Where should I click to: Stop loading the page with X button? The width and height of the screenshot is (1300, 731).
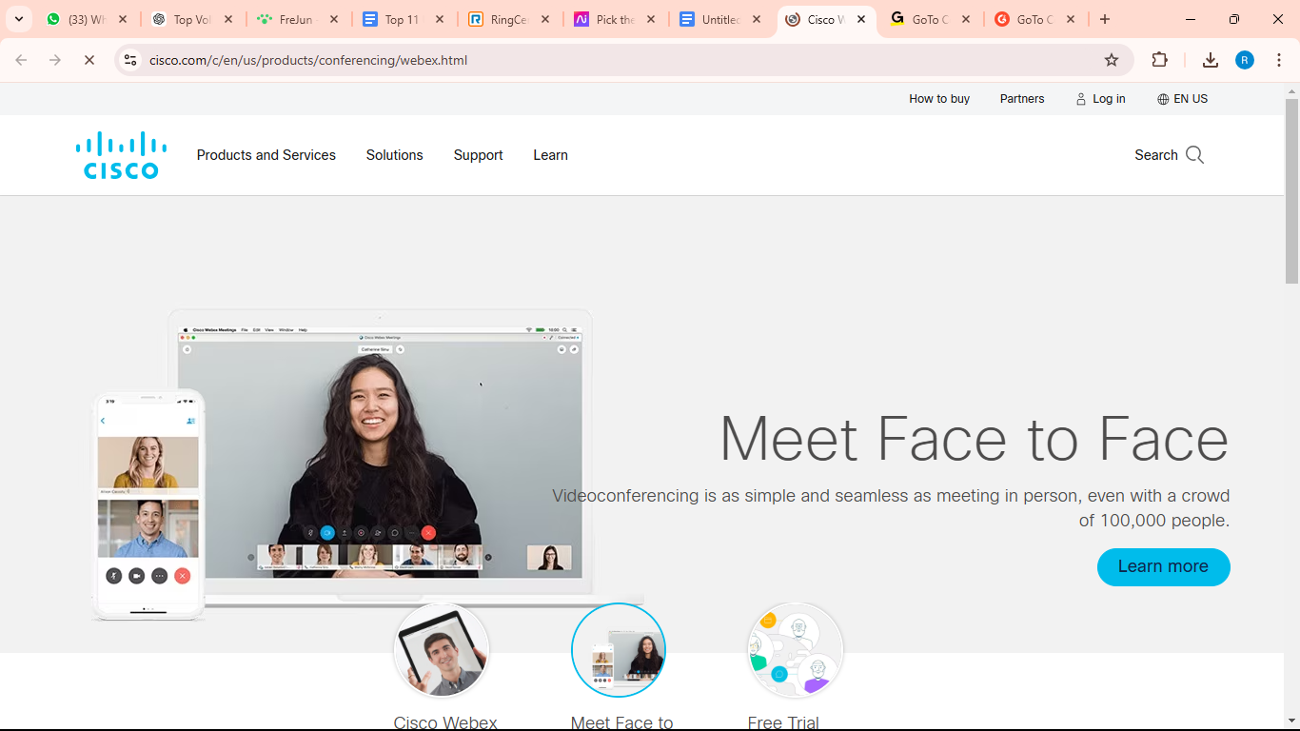click(x=89, y=60)
